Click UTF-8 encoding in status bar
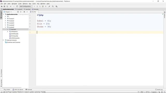Screen dimensions: 166x93 148,92
